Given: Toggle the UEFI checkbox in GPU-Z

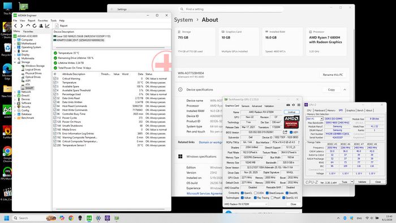Looking at the screenshot, I should (291, 132).
